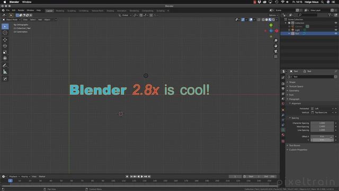Toggle X-ray mode in viewport header
Viewport: 339px width, 191px height.
point(259,20)
